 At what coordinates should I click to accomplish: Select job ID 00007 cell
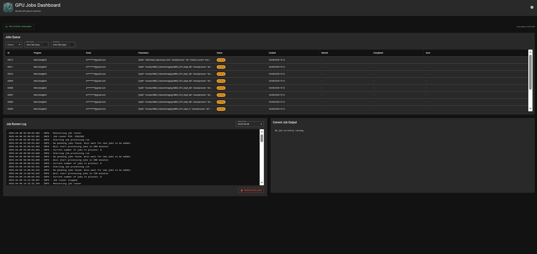(10, 95)
